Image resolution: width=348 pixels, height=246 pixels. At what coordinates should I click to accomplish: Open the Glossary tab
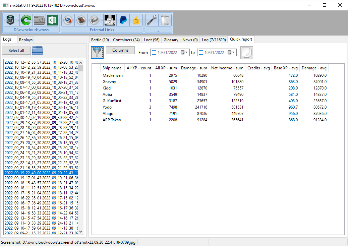click(x=171, y=40)
